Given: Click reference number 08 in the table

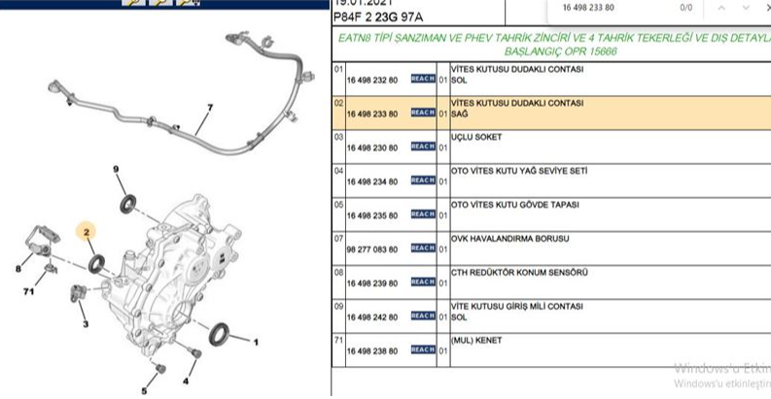Looking at the screenshot, I should [338, 273].
